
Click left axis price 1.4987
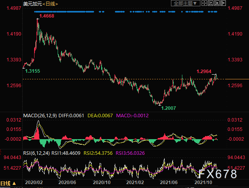click(14, 8)
